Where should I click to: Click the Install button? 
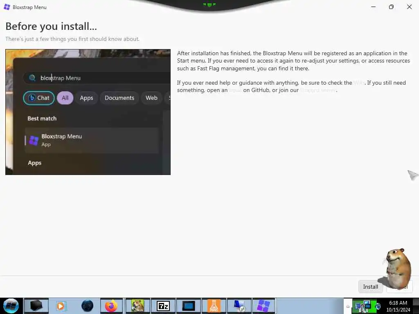pyautogui.click(x=370, y=287)
